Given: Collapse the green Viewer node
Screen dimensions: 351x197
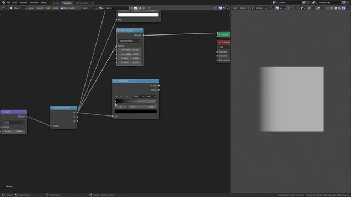Looking at the screenshot, I should click(x=219, y=34).
